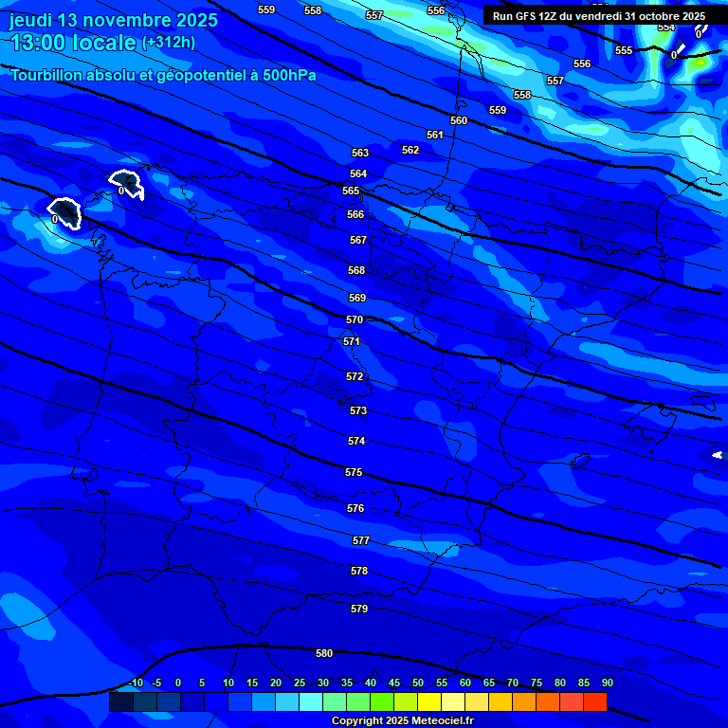This screenshot has height=728, width=728.
Task: Click the '(+312h)' forecast offset text
Action: point(169,43)
